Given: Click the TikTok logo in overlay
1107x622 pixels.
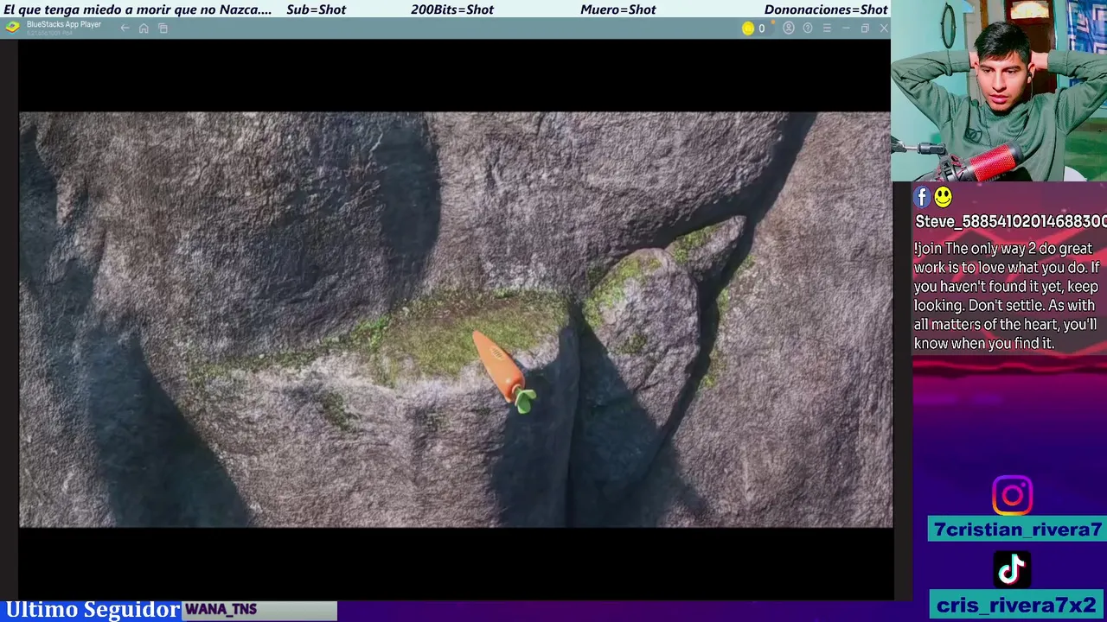Looking at the screenshot, I should click(x=1012, y=570).
